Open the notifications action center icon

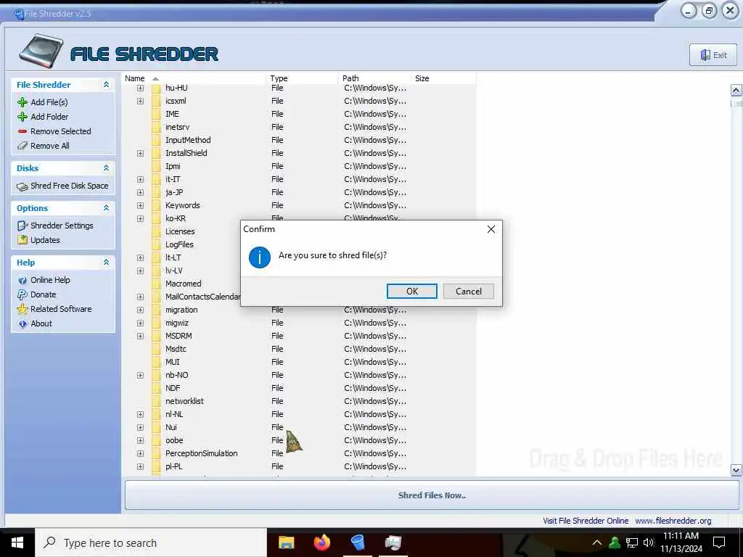719,542
